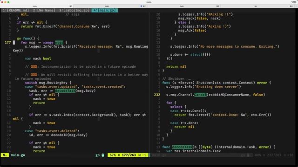This screenshot has height=167, width=298.
Task: Click main.go filename in the left statusline
Action: (x=18, y=155)
